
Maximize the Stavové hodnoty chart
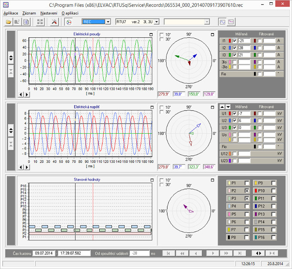coord(152,180)
